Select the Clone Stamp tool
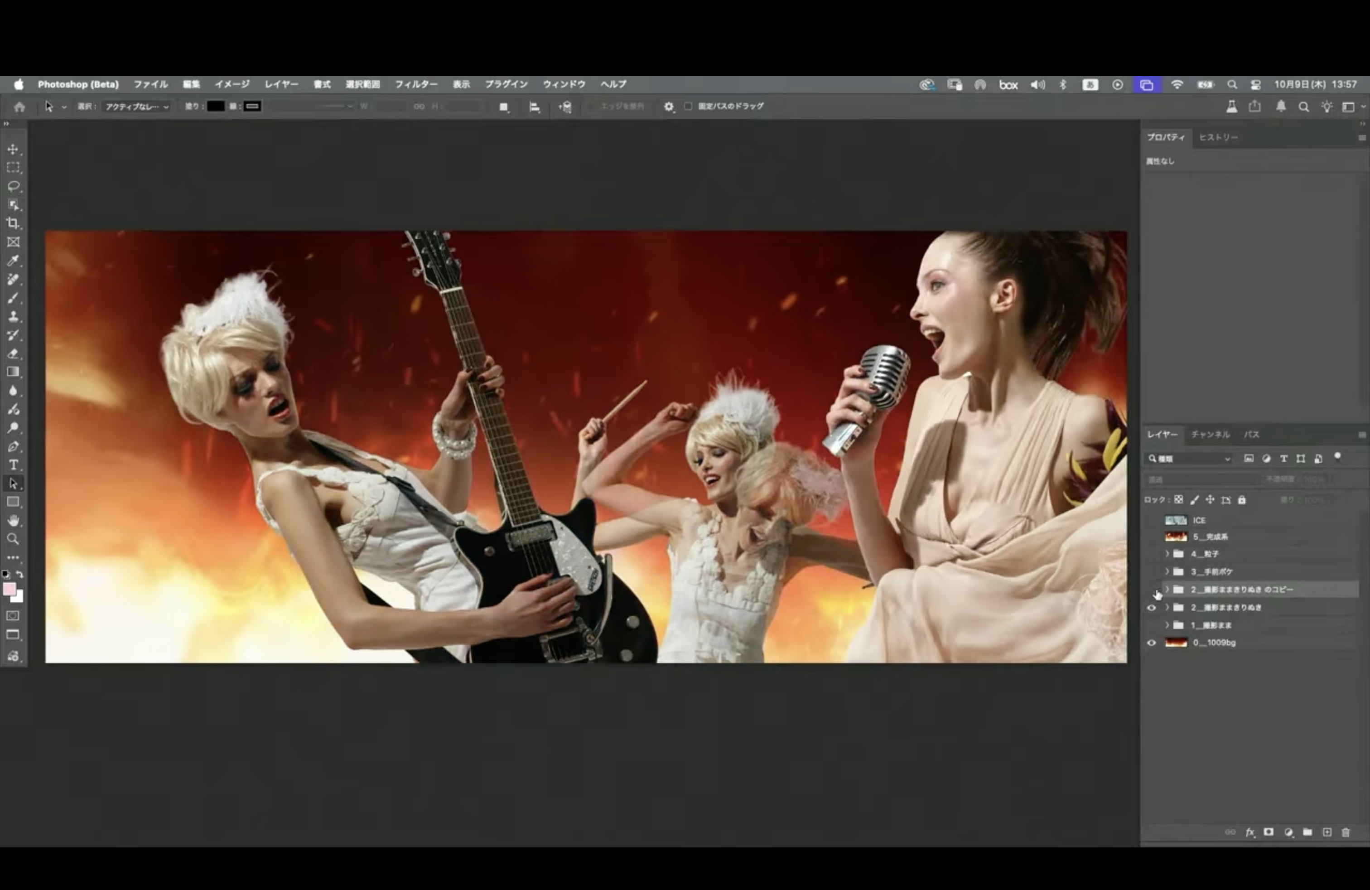Image resolution: width=1370 pixels, height=890 pixels. pos(13,317)
